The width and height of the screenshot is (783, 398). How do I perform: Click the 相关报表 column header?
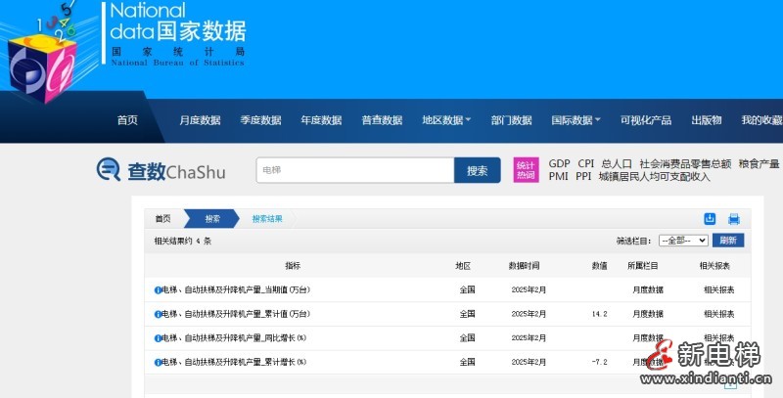(714, 266)
